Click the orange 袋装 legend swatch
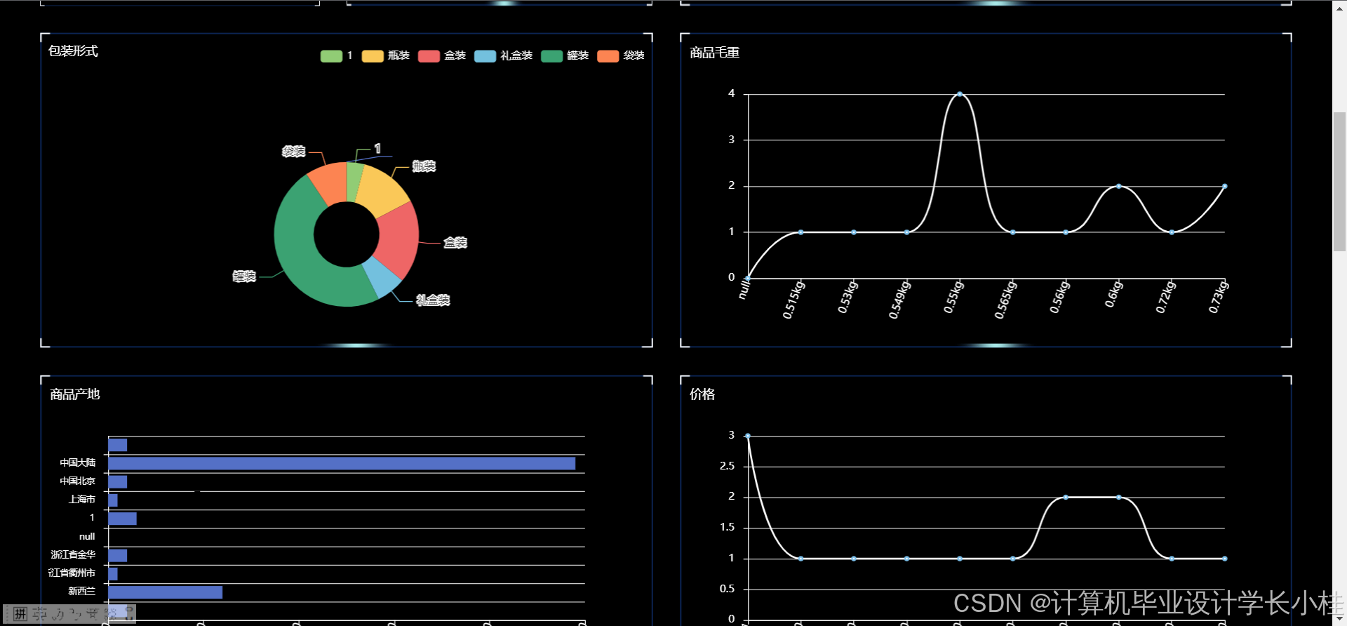Screen dimensions: 1347x626 point(608,56)
